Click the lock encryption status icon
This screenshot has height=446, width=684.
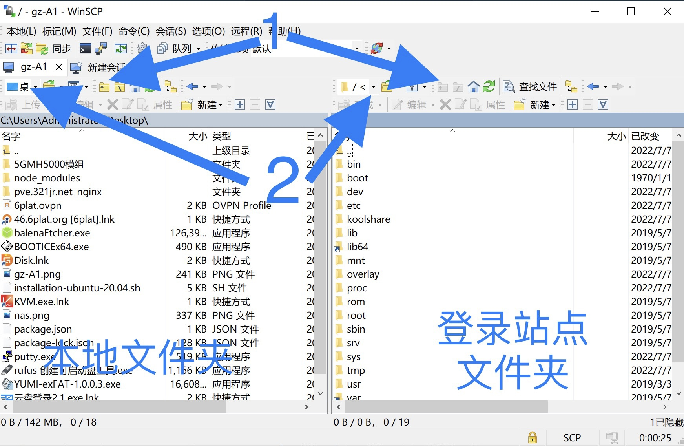click(x=532, y=438)
